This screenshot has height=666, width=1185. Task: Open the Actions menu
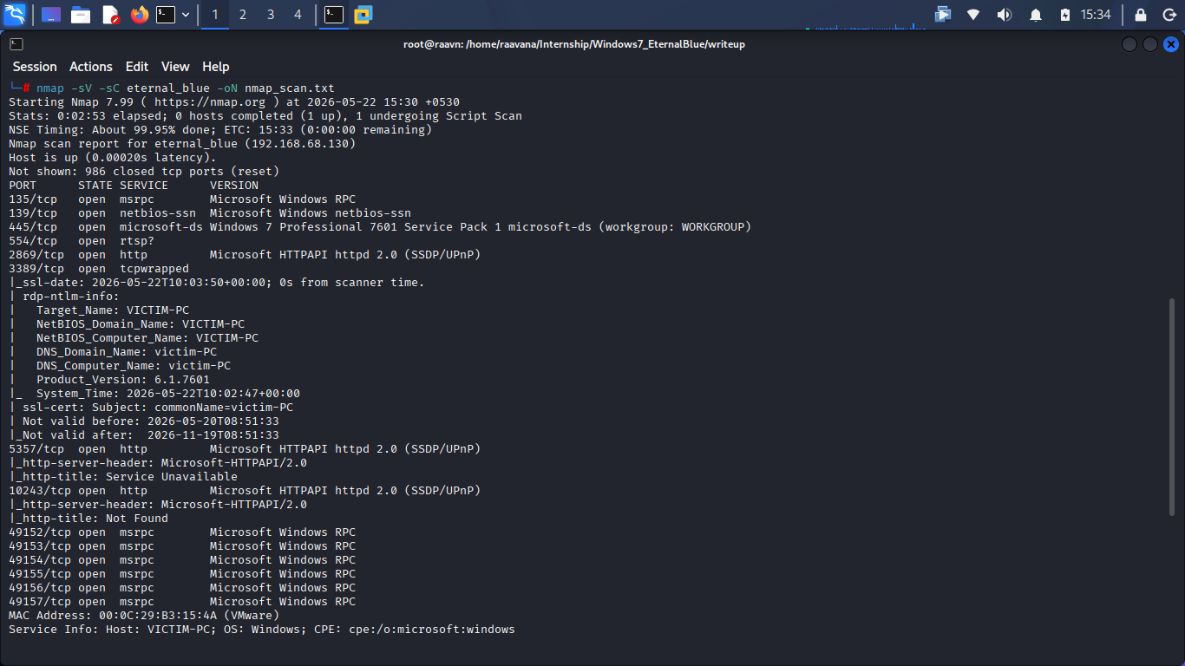(x=91, y=67)
